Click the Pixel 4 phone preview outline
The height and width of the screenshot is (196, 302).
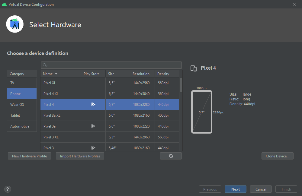(202, 112)
